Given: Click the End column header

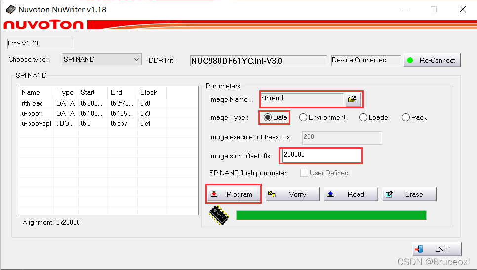Looking at the screenshot, I should pyautogui.click(x=122, y=92).
